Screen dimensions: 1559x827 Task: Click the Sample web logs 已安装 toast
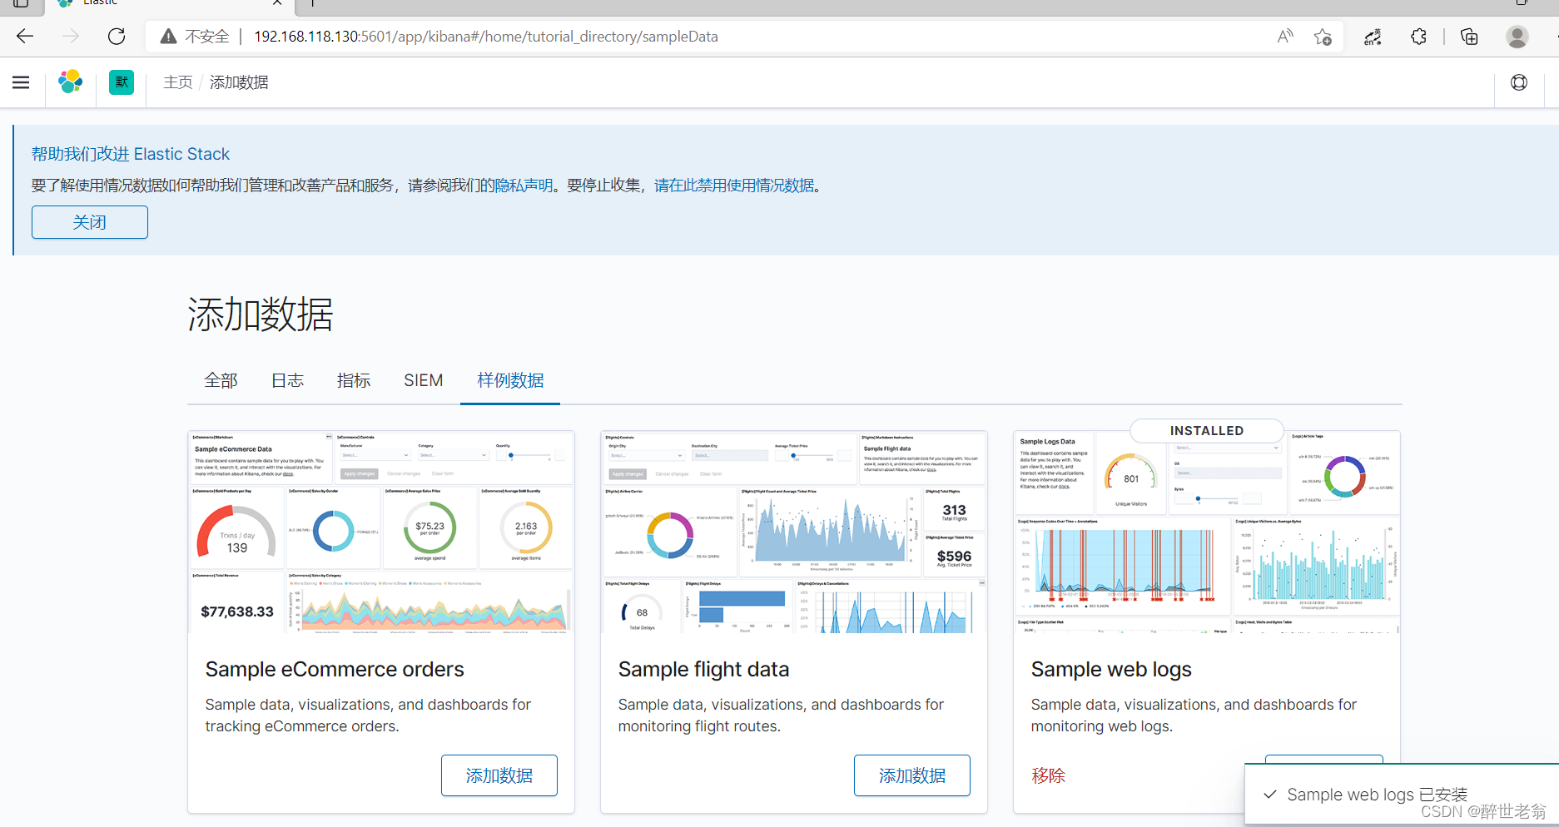[1402, 795]
